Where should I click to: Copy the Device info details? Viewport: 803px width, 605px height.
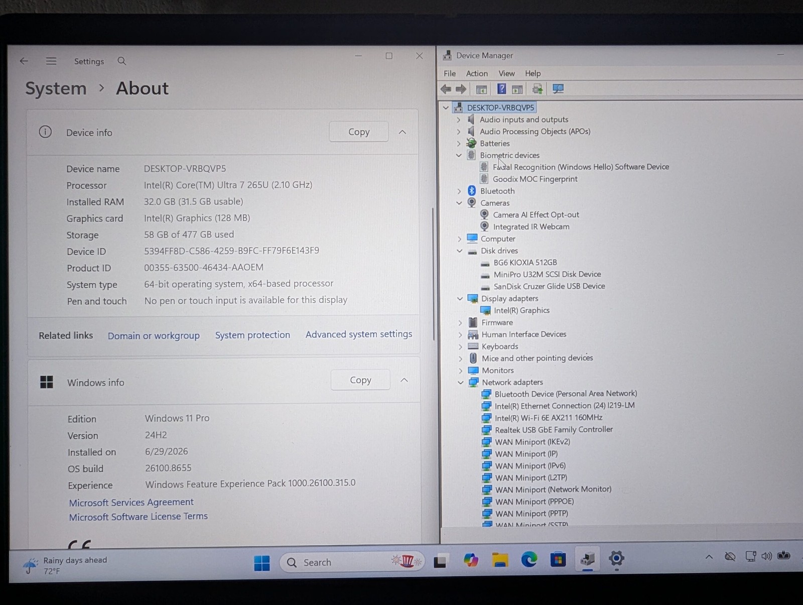click(359, 132)
